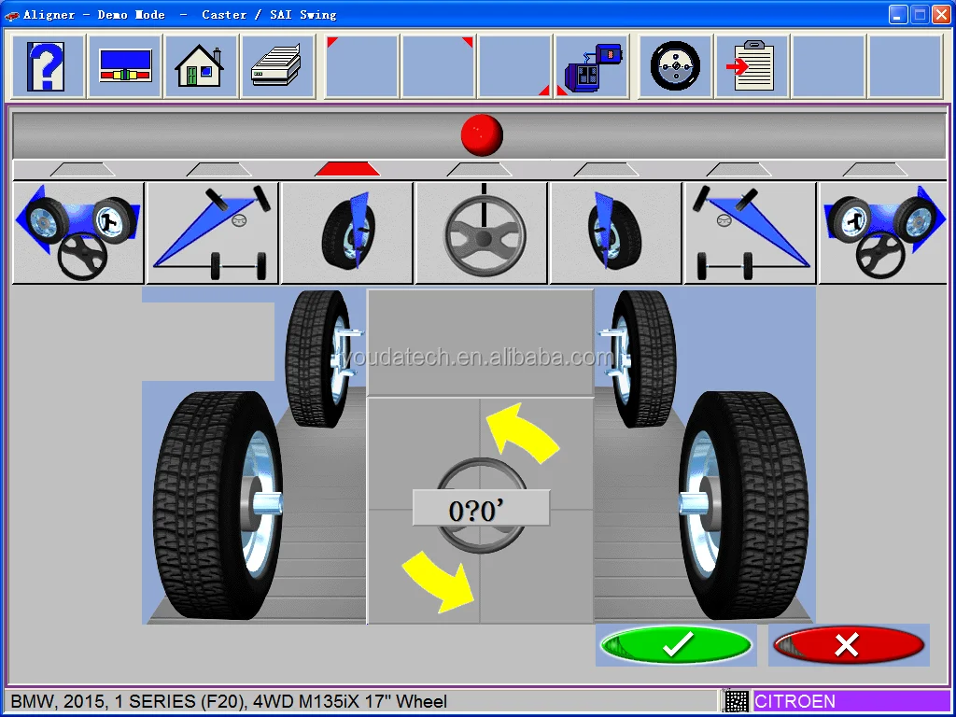Open the Help question mark icon
This screenshot has height=717, width=956.
click(45, 66)
